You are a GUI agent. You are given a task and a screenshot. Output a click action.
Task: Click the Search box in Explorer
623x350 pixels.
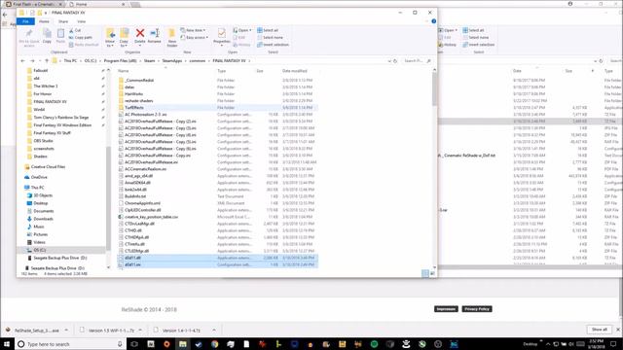417,60
